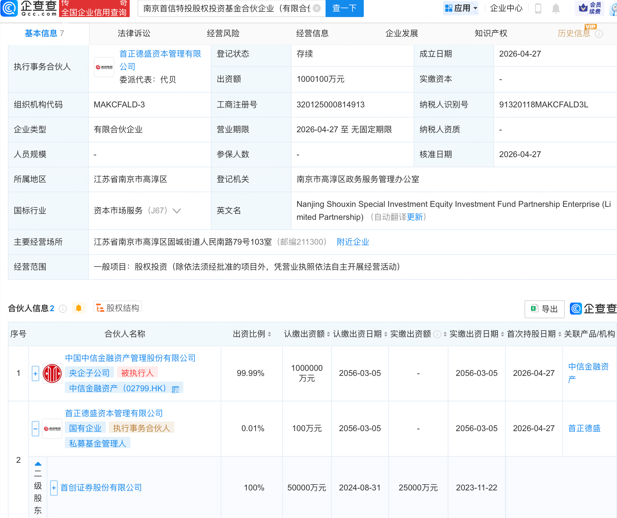
Task: Switch to the 法律诉讼 tab
Action: point(134,33)
